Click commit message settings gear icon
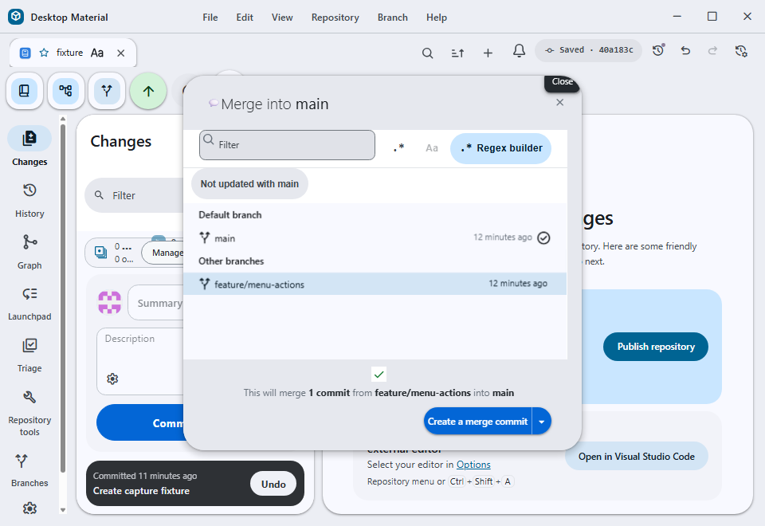This screenshot has width=765, height=526. tap(112, 379)
